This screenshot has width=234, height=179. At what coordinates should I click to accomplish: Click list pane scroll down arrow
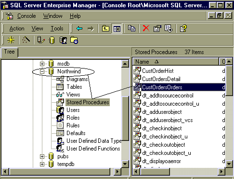229,164
